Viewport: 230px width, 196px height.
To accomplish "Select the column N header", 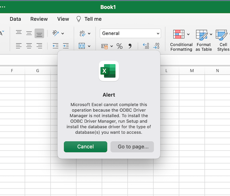I will pyautogui.click(x=218, y=71).
